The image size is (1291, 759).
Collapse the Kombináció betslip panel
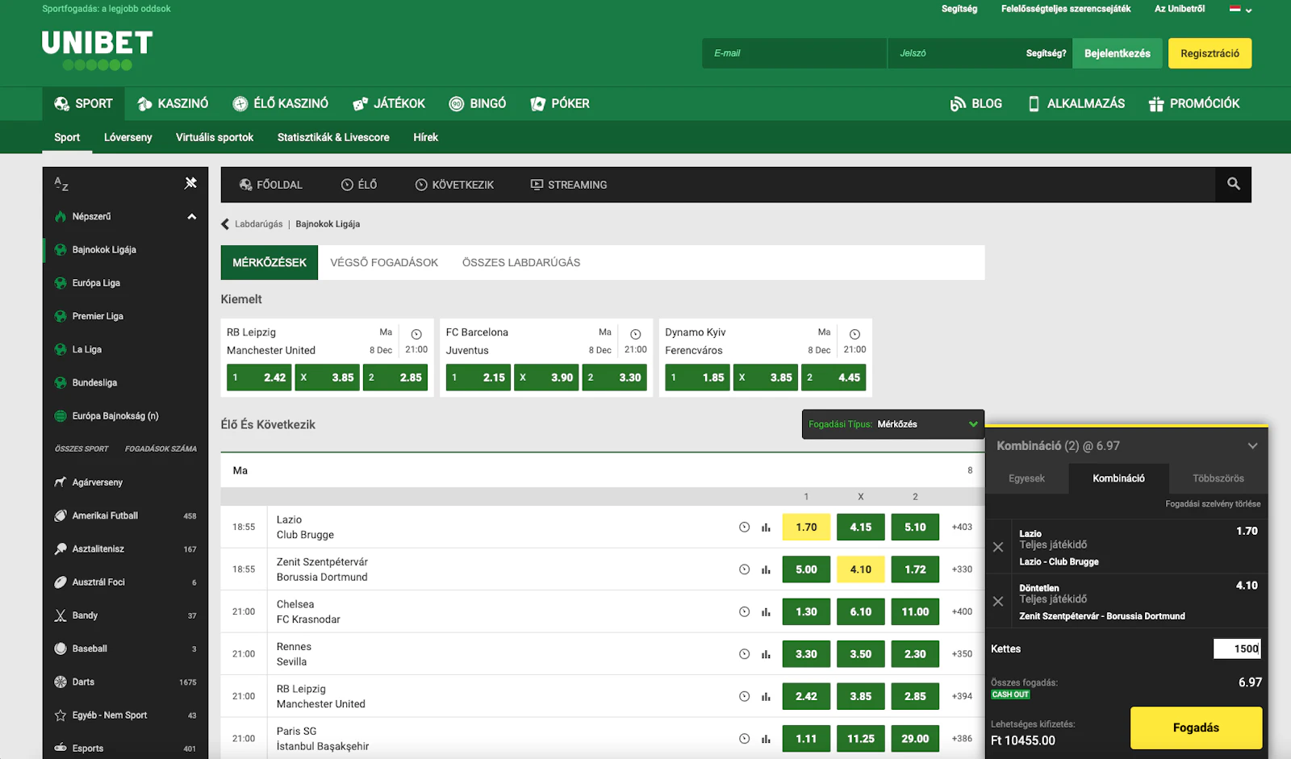1252,446
